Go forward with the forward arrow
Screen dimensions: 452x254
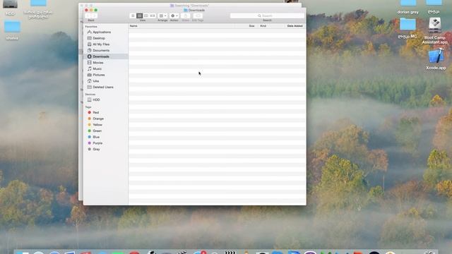click(94, 16)
